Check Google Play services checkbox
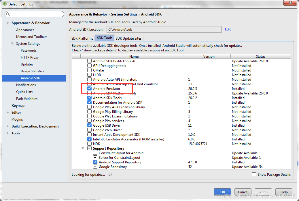Viewport: 299px width, 201px height. [x=89, y=121]
